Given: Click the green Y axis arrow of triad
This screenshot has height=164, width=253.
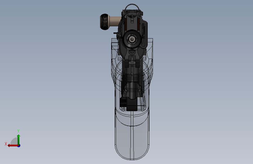Looking at the screenshot, I should (19, 140).
